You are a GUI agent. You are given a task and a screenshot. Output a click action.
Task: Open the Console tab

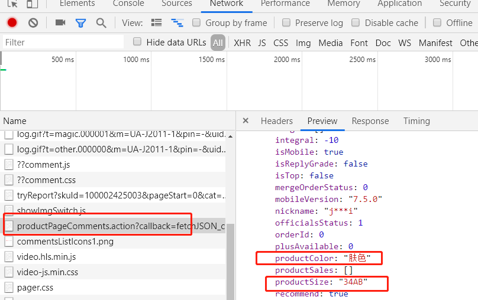pyautogui.click(x=128, y=4)
